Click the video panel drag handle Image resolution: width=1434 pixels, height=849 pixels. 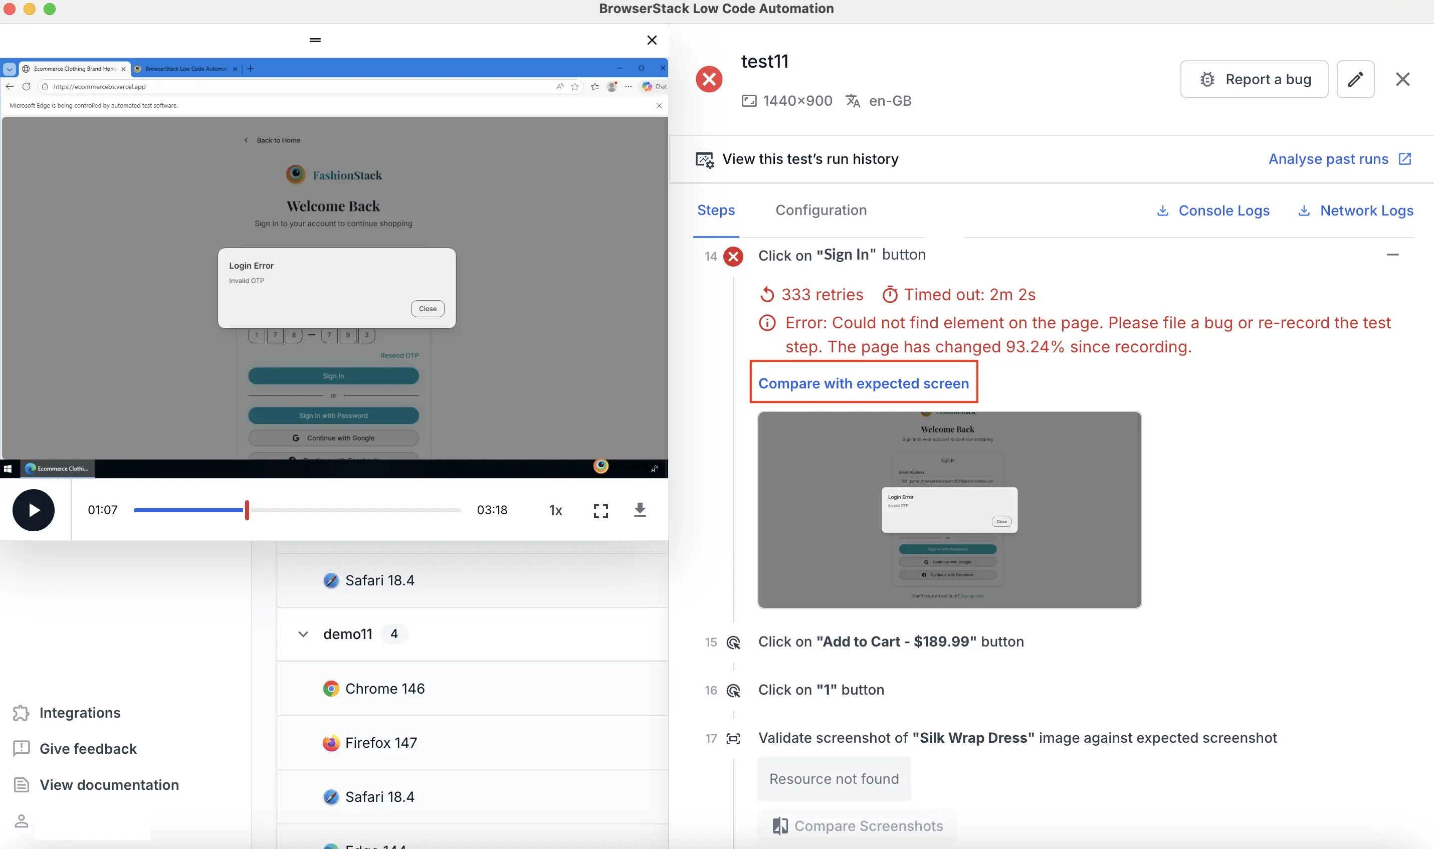[315, 40]
